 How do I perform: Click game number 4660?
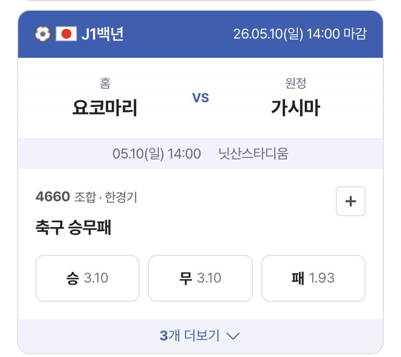pyautogui.click(x=53, y=196)
